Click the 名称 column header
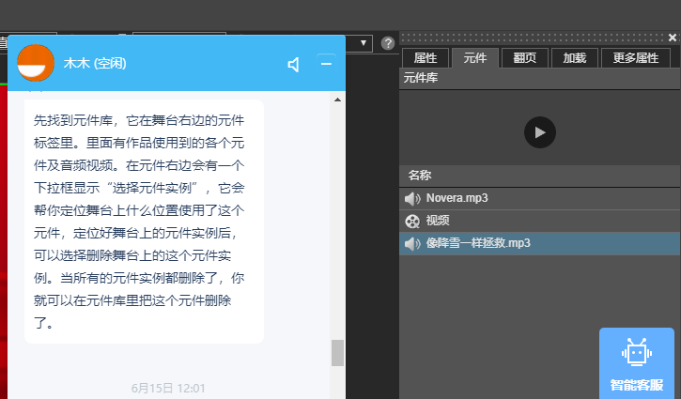 pos(420,176)
